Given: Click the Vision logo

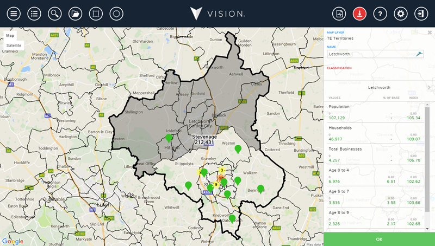Looking at the screenshot, I should click(217, 14).
